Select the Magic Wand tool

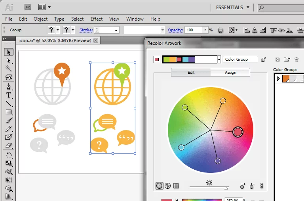[x=9, y=68]
